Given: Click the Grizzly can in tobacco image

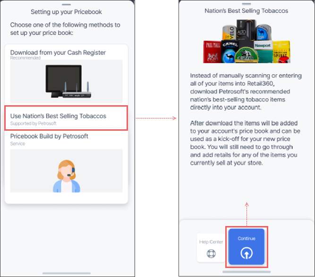Looking at the screenshot, I should click(x=247, y=56).
